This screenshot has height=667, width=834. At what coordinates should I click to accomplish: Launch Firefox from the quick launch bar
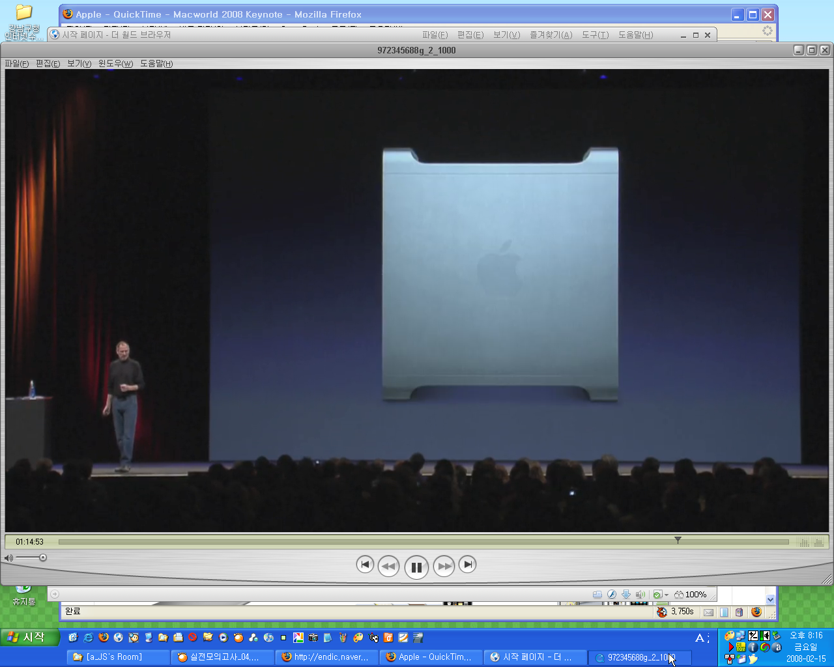(x=104, y=638)
